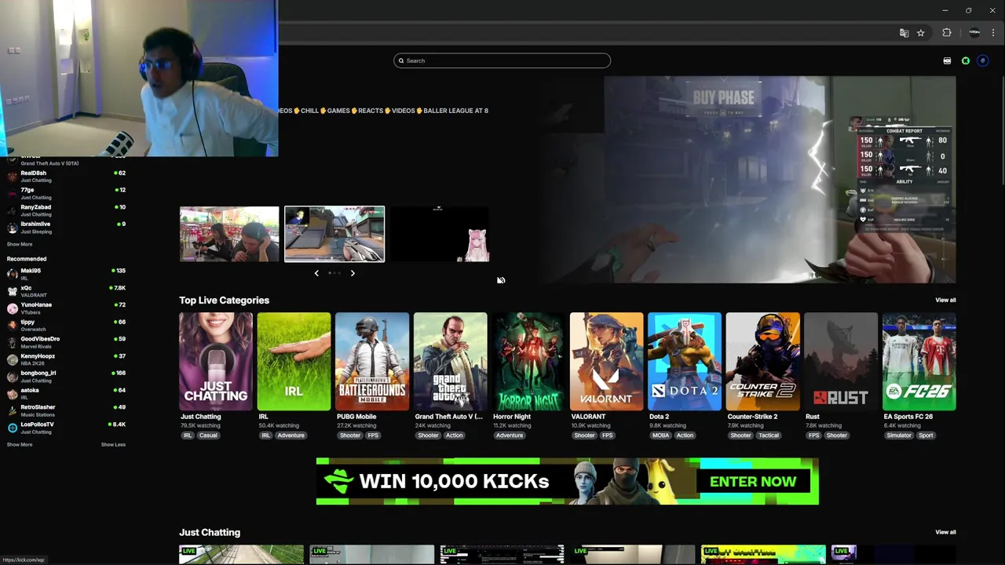Expand following list with upper Show More
The height and width of the screenshot is (565, 1005).
pos(20,244)
